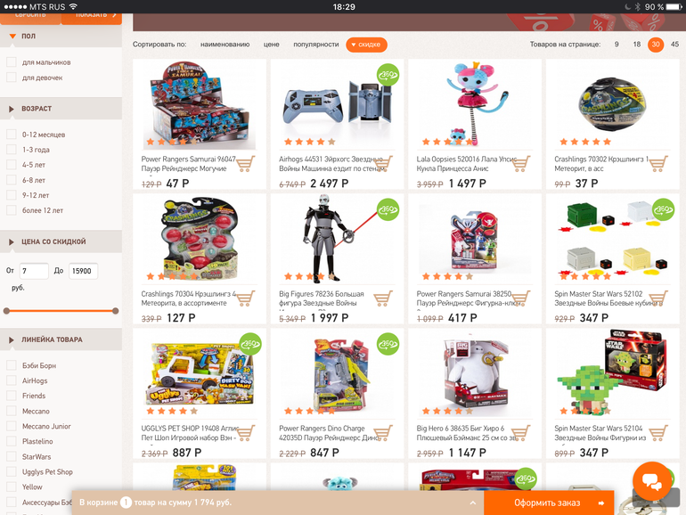Click 'Оформить заказ' checkout button

click(549, 503)
